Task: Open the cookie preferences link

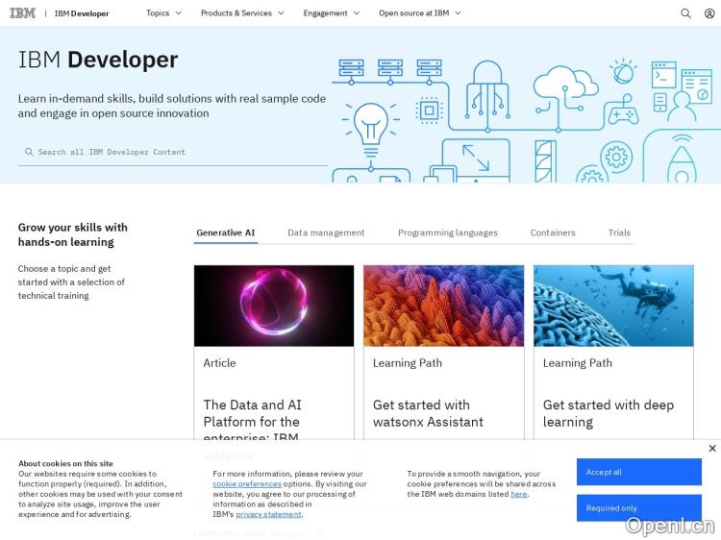Action: (x=247, y=484)
